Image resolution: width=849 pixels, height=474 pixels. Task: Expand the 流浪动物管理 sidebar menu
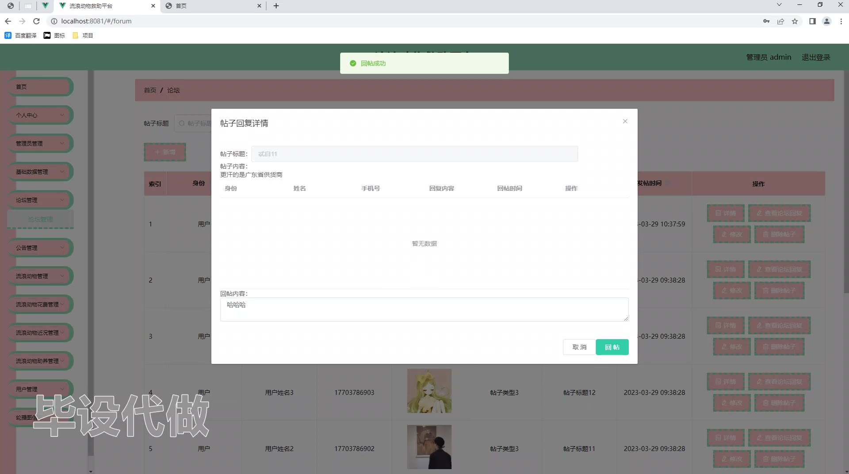click(x=40, y=276)
